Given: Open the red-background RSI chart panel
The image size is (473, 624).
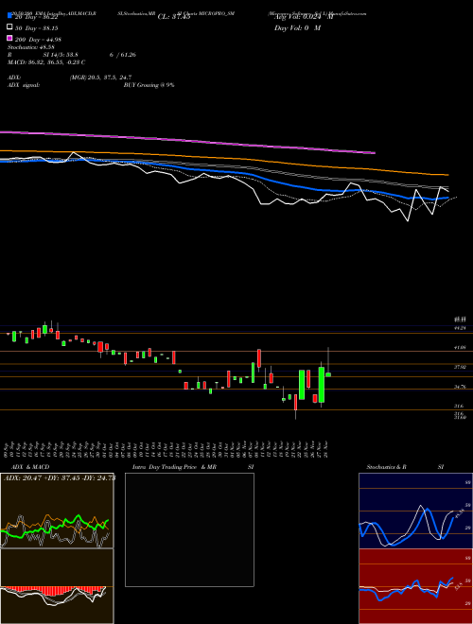Looking at the screenshot, I should [415, 586].
